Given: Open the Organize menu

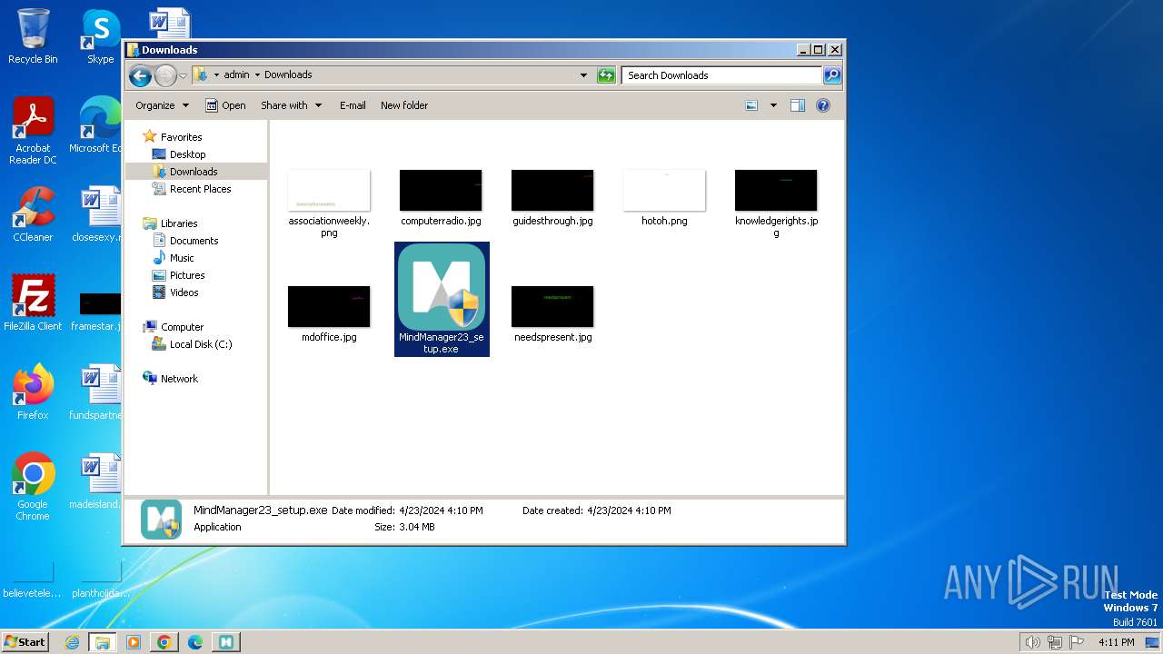Looking at the screenshot, I should [162, 105].
